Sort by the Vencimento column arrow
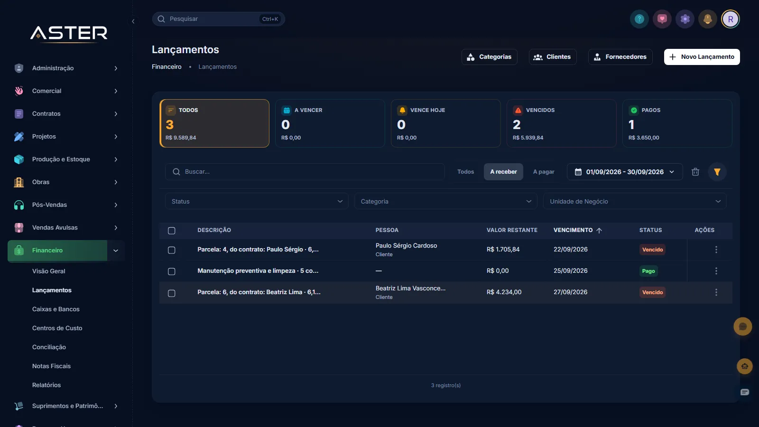 click(599, 230)
